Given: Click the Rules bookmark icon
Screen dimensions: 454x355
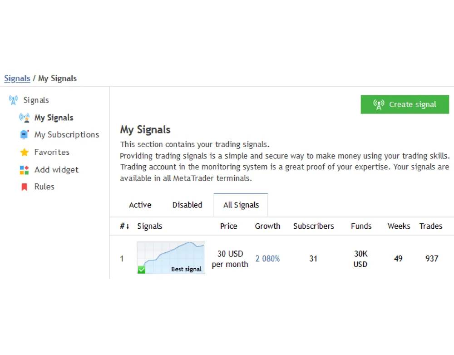Looking at the screenshot, I should [x=25, y=187].
